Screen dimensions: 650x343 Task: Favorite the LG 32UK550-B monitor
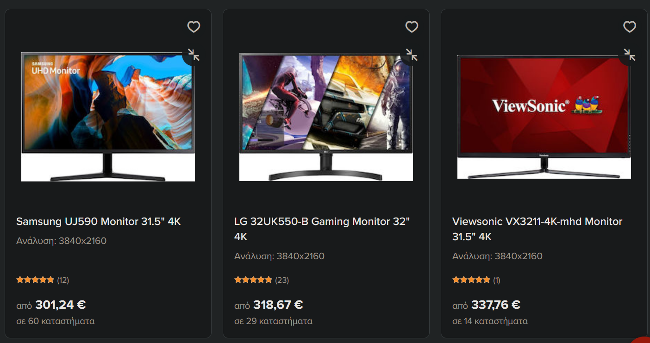click(412, 27)
